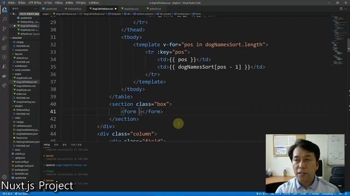The height and width of the screenshot is (196, 350).
Task: Click 'template' in the breadcrumb path
Action: [x=116, y=14]
